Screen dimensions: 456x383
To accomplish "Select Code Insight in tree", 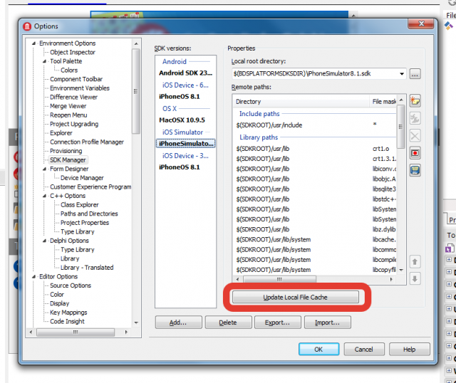I will pos(67,322).
